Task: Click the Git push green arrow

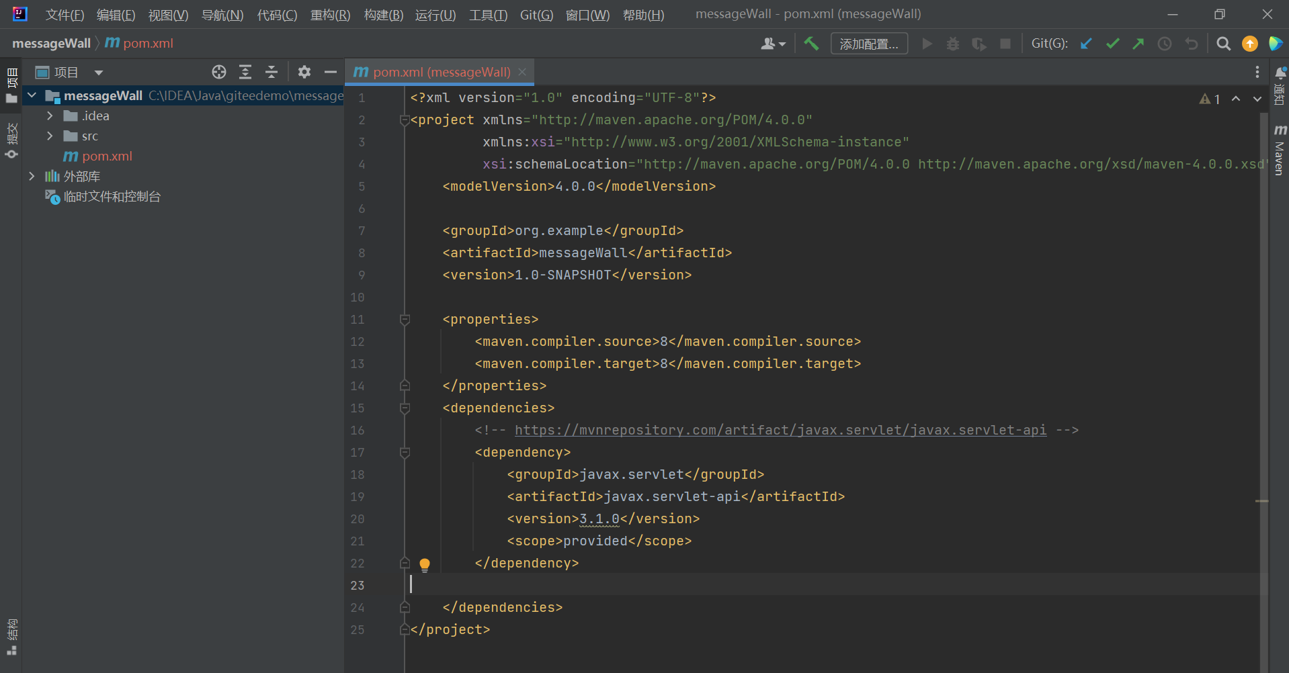Action: click(1138, 44)
